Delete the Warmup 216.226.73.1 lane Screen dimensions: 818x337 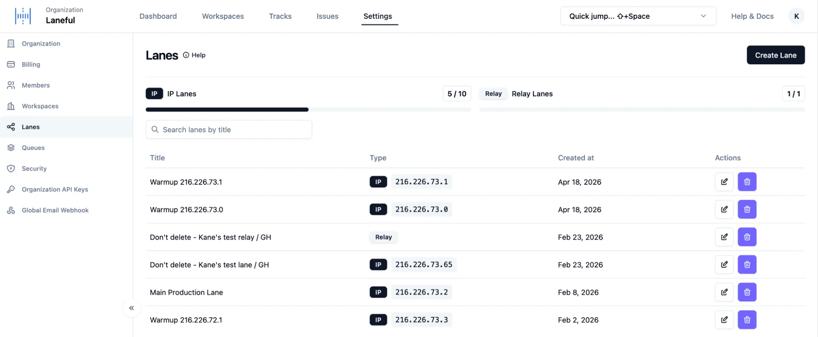tap(747, 182)
